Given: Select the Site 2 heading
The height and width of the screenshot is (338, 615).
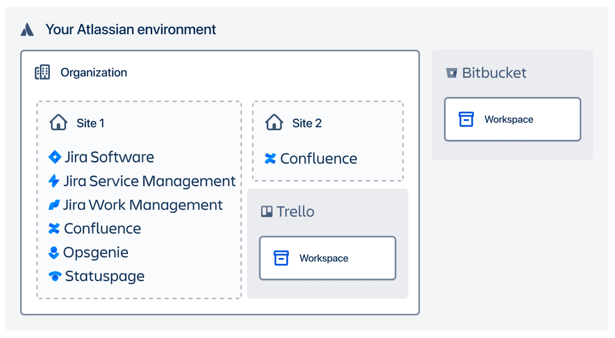Looking at the screenshot, I should point(307,122).
